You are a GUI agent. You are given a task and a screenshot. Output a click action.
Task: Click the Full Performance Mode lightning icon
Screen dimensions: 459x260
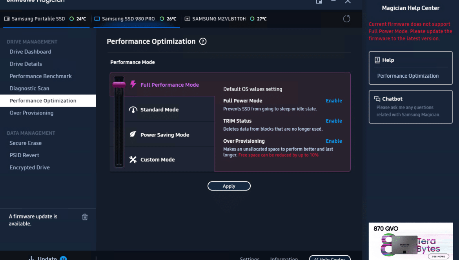pyautogui.click(x=133, y=84)
